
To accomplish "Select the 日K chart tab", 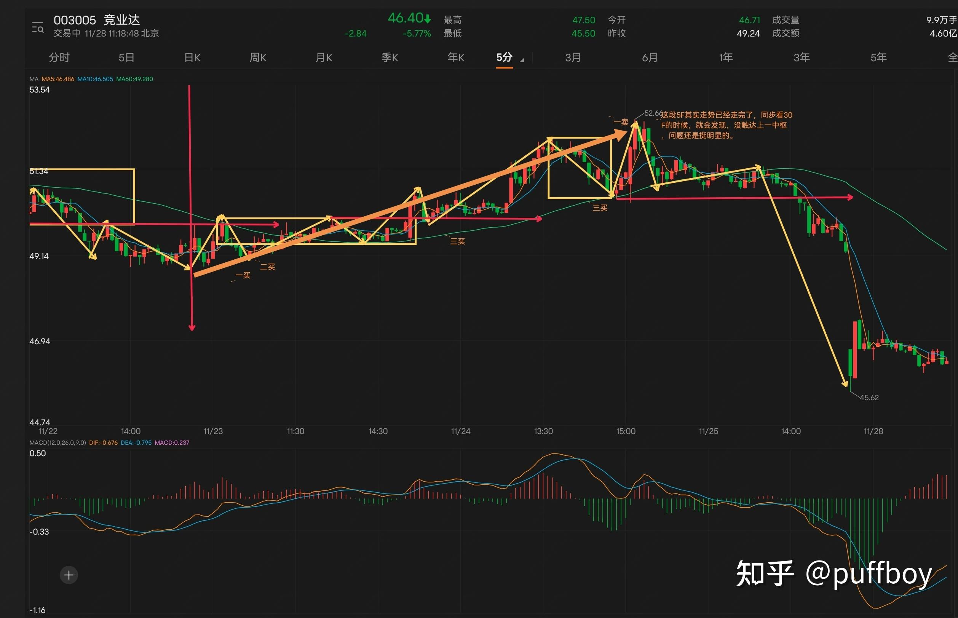I will (192, 57).
